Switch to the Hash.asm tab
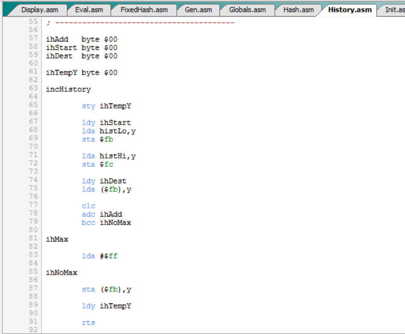Viewport: 405px width, 334px height. (298, 10)
